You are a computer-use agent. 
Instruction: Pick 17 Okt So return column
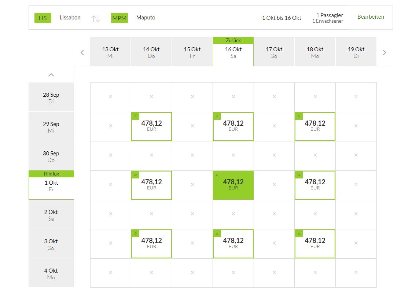(x=274, y=52)
